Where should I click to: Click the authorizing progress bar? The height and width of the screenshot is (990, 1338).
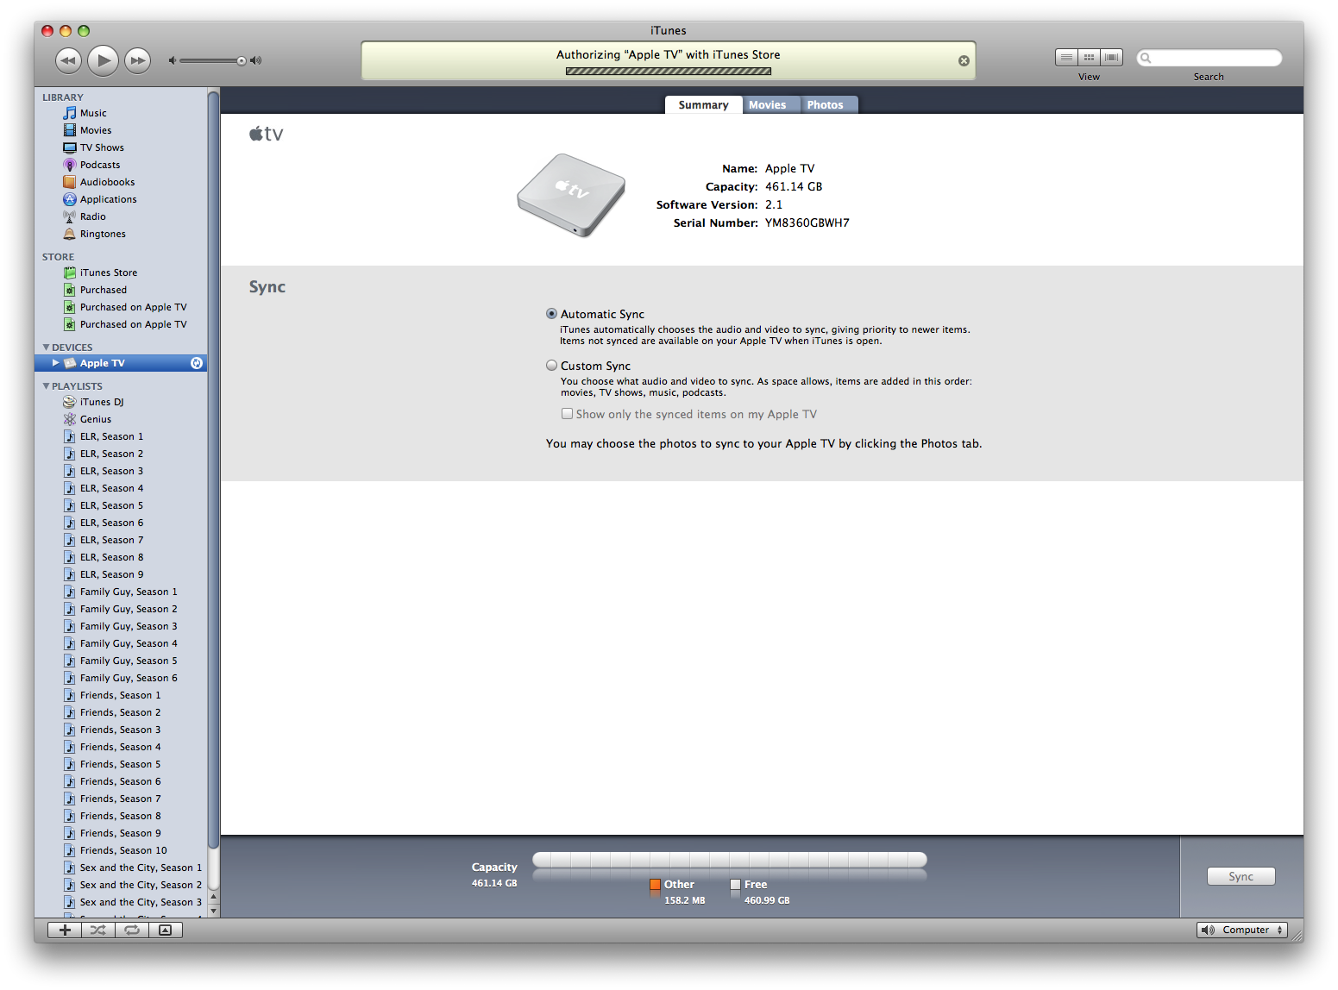[x=668, y=72]
